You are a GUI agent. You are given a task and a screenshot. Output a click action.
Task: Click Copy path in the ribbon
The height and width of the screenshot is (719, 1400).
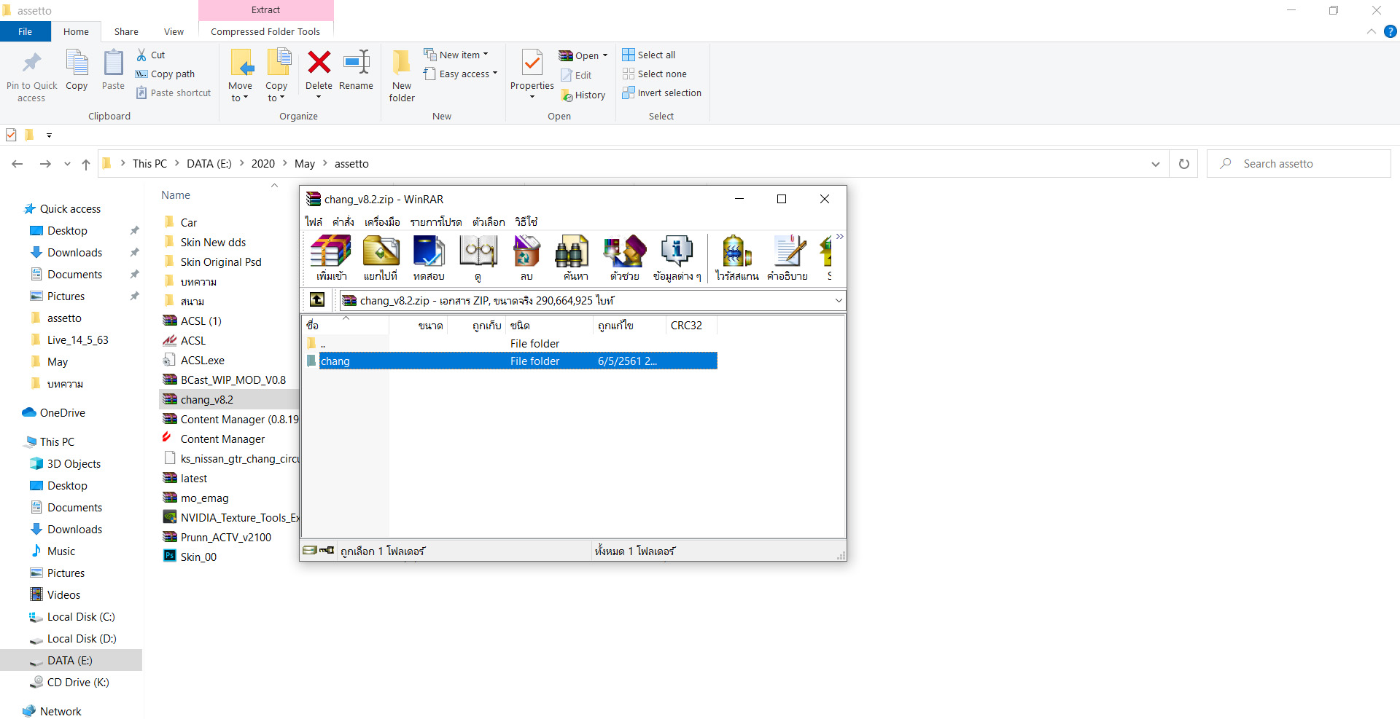coord(166,74)
